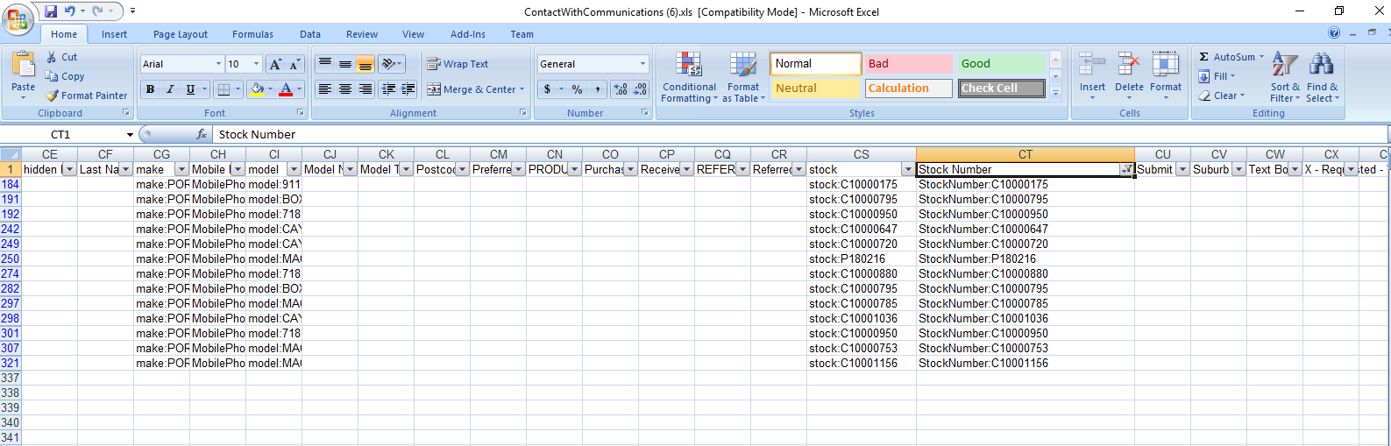
Task: Expand the font size dropdown
Action: 256,64
